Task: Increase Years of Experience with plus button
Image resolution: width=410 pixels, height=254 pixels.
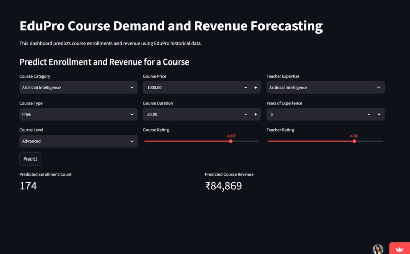Action: 379,114
